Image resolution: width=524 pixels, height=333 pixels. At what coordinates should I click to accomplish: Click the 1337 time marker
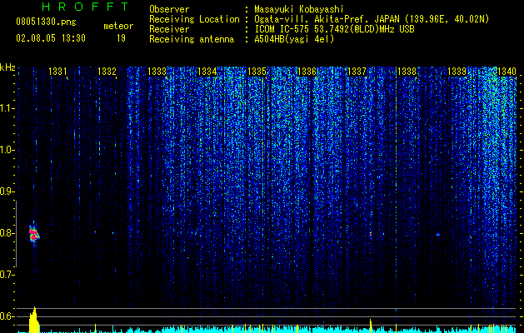(357, 71)
